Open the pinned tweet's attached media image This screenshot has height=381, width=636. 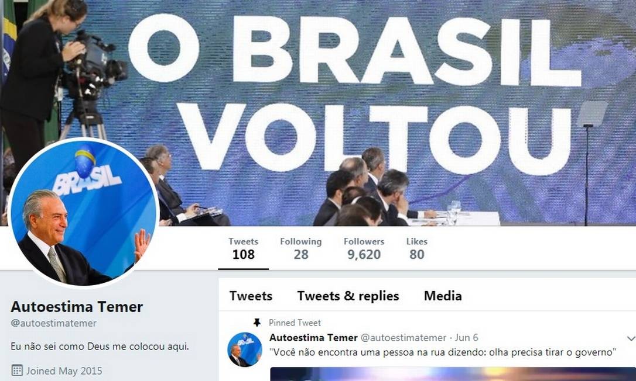coord(453,374)
